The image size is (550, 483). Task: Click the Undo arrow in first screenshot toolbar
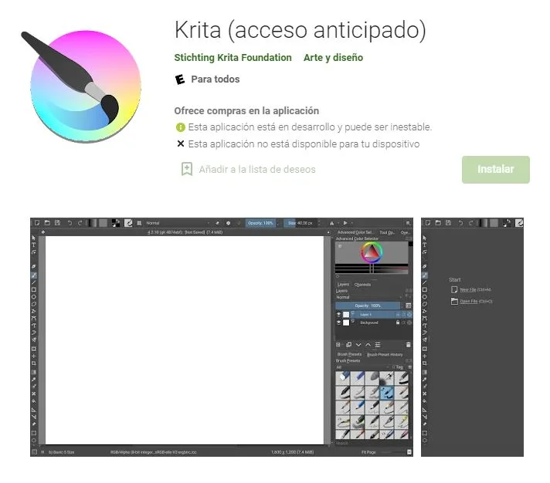[x=70, y=223]
